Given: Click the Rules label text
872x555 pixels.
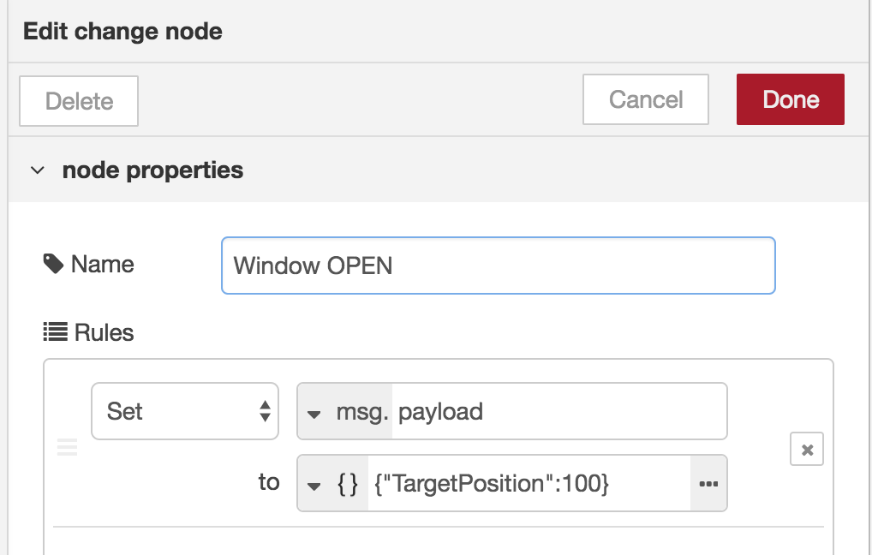Looking at the screenshot, I should pos(104,332).
